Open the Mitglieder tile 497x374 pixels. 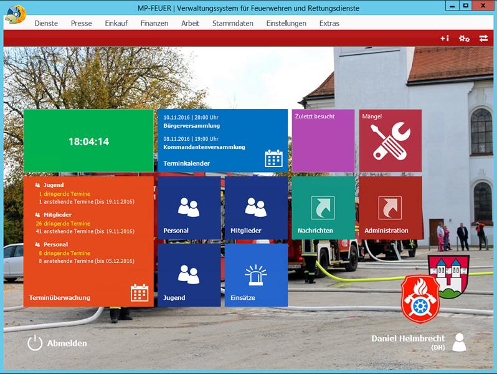click(x=256, y=208)
